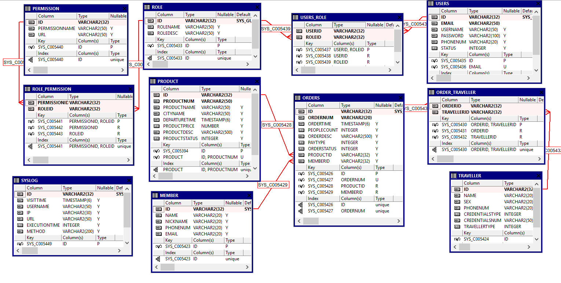
Task: Click the key icon beside SYS_C005424 in TRAVELLER
Action: 457,239
